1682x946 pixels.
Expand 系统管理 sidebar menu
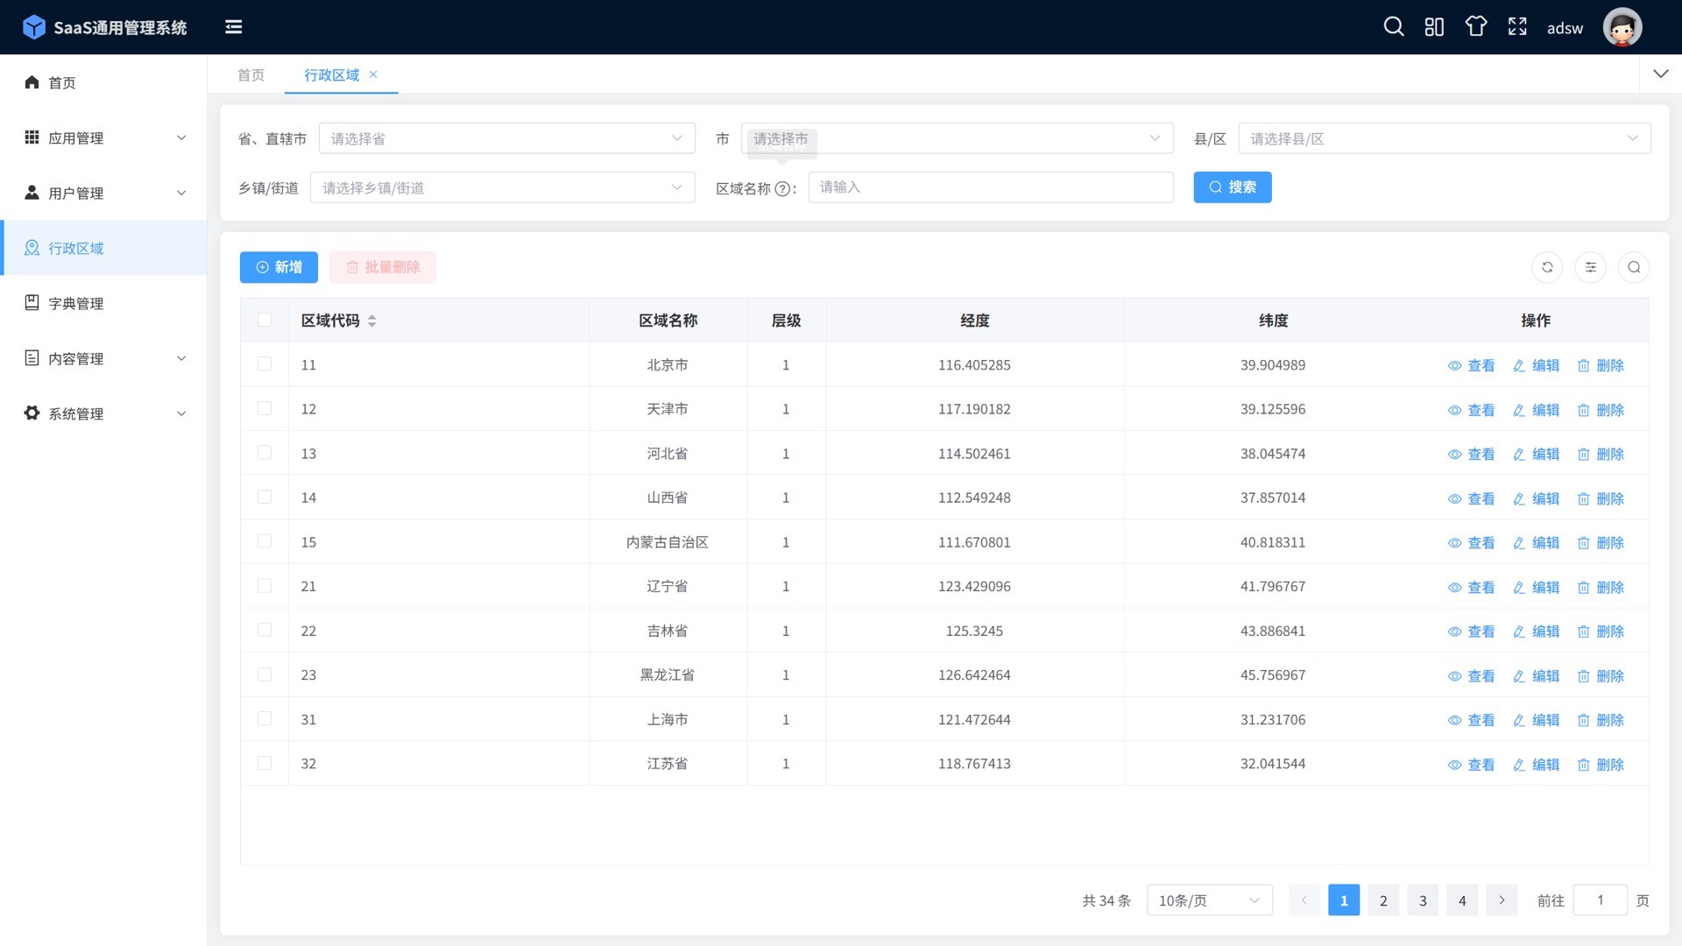coord(105,413)
